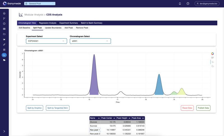The image size is (224, 136).
Task: Open the Add Peak sub-tab
Action: click(69, 28)
